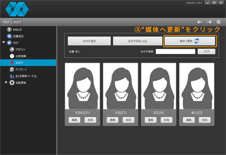Click すみれ(21) profile thumbnail
Screen dimensions: 226x155
pos(82,86)
